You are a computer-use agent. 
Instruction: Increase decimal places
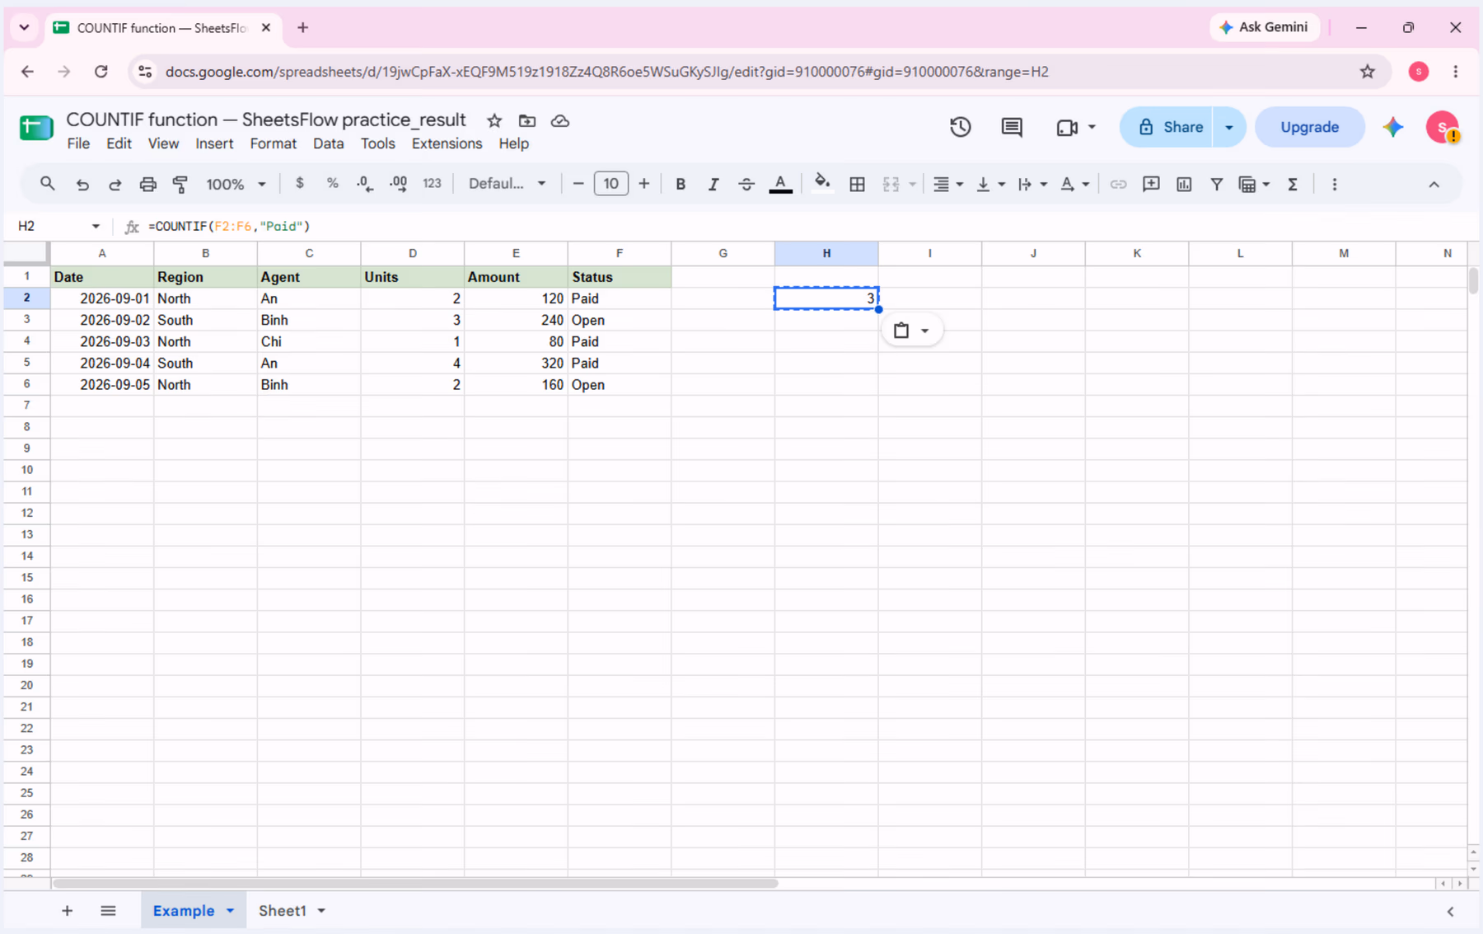[x=398, y=184]
